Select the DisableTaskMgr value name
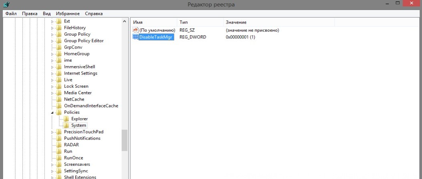 click(x=156, y=37)
